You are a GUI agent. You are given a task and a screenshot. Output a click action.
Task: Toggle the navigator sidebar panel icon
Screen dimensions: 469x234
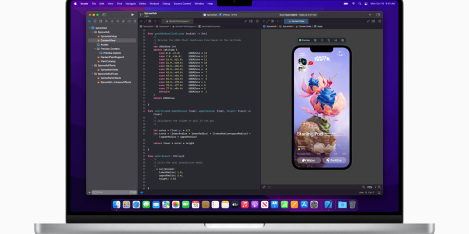pos(104,14)
